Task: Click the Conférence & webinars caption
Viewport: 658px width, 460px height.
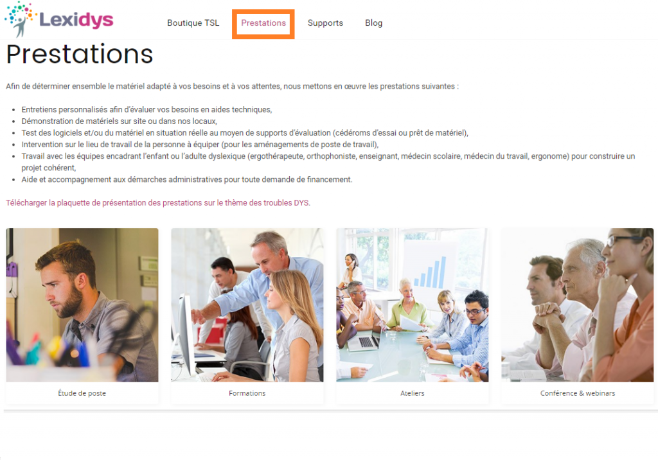Action: pyautogui.click(x=578, y=393)
